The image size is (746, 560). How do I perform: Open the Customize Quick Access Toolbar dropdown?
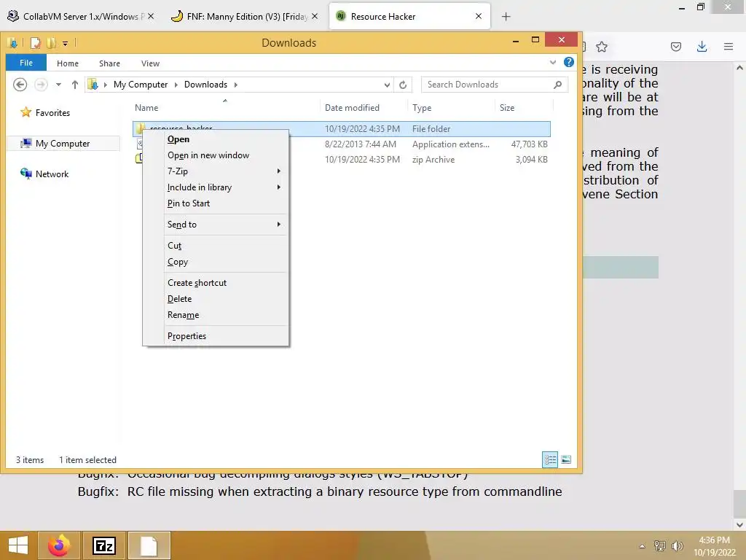65,44
